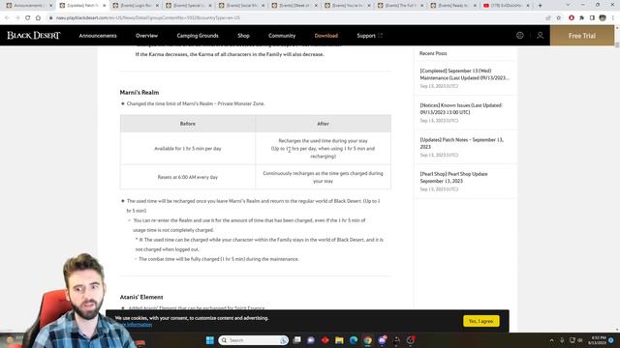620x348 pixels.
Task: Toggle the browser side panel icon
Action: point(592,17)
